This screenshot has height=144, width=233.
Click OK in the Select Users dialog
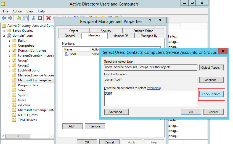coord(191,112)
